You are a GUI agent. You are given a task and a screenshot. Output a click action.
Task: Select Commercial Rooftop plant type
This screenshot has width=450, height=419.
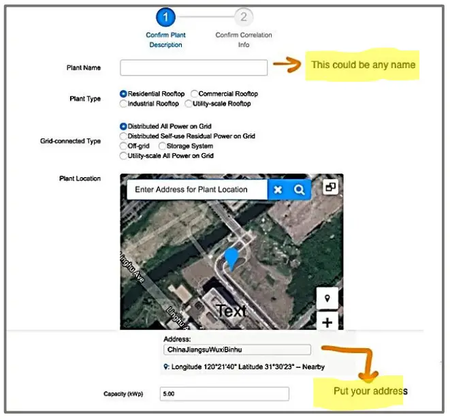coord(194,94)
